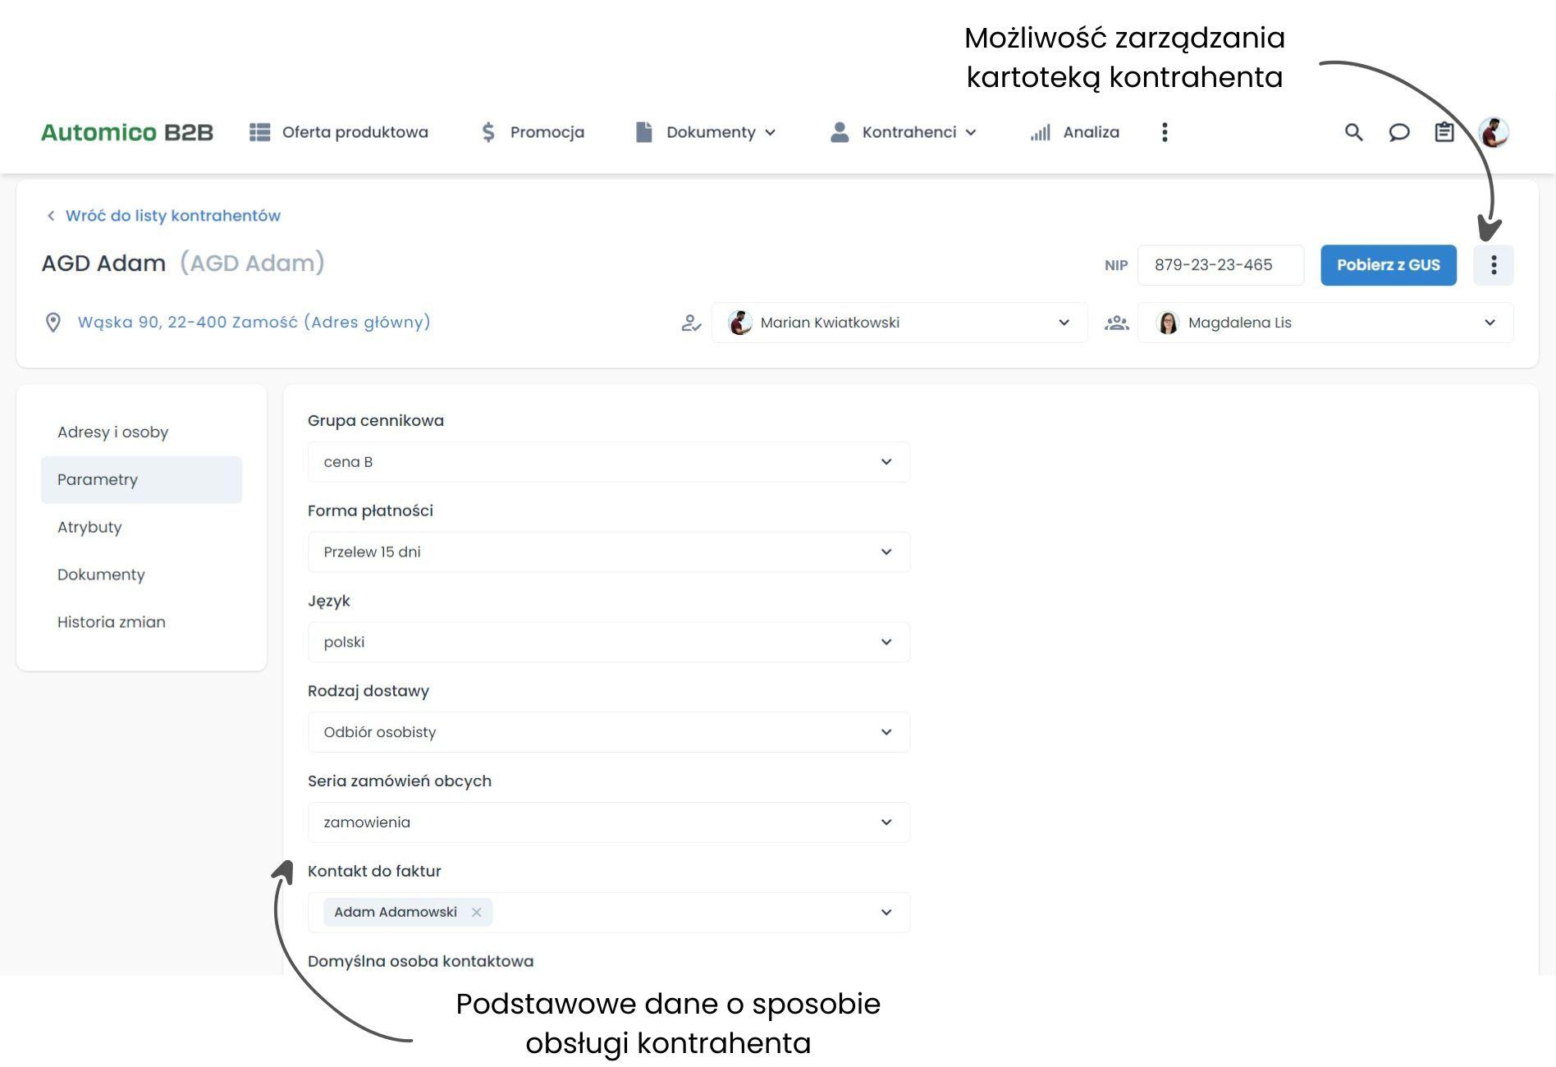
Task: Open the user profile avatar
Action: point(1493,132)
